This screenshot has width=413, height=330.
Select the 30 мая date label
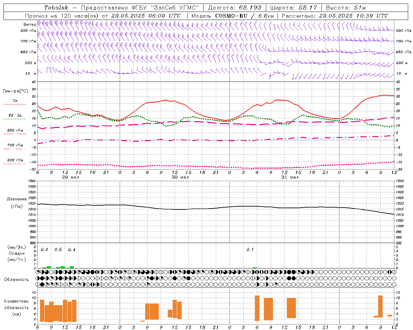click(180, 177)
